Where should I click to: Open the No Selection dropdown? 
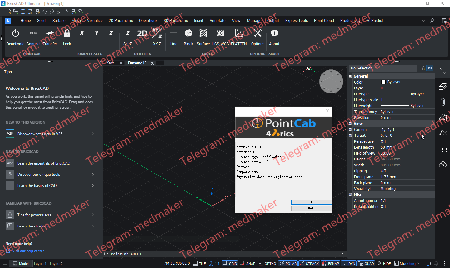[415, 68]
